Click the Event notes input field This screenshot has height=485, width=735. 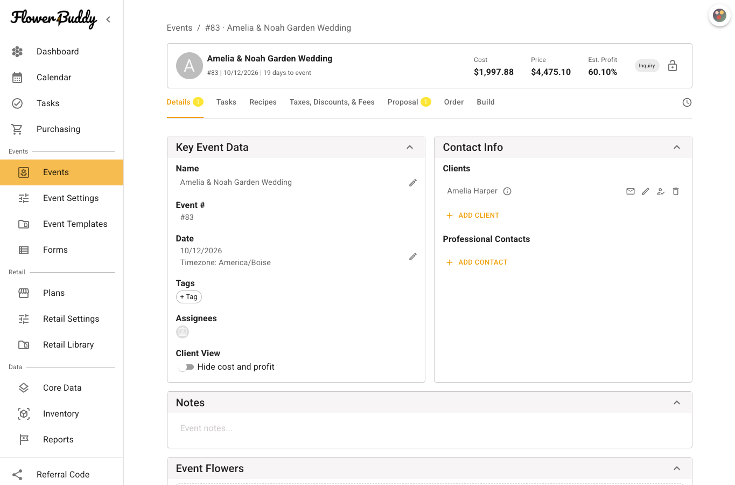(x=430, y=428)
